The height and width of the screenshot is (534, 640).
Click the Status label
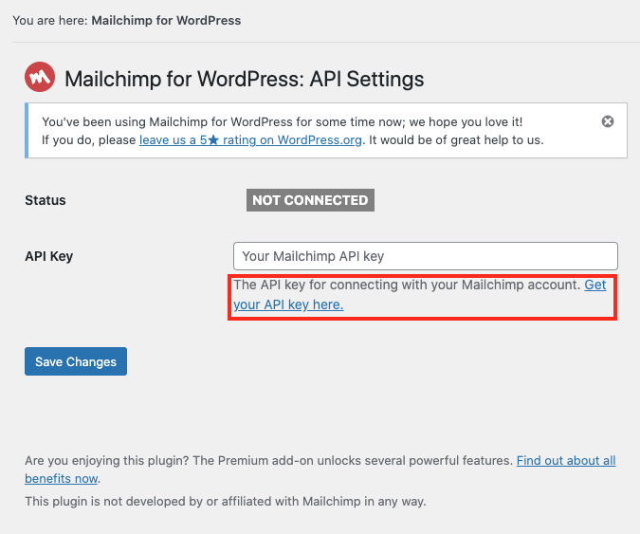pyautogui.click(x=46, y=200)
